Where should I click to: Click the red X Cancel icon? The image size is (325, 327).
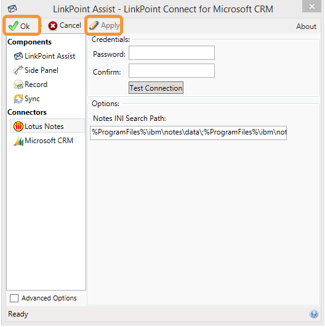tap(53, 26)
